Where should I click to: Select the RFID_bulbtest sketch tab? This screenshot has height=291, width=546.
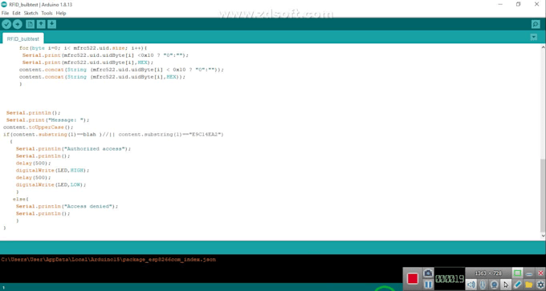pos(23,39)
